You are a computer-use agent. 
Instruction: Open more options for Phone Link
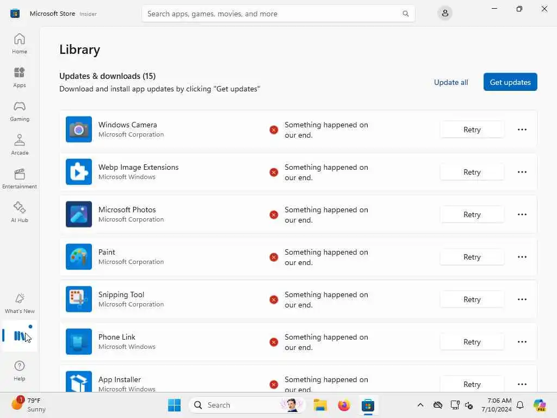522,342
